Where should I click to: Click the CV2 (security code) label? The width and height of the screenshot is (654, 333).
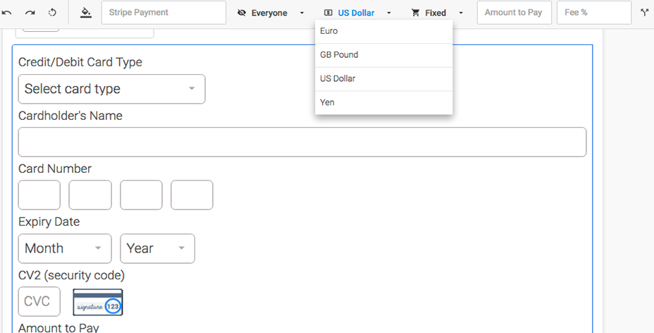coord(71,275)
